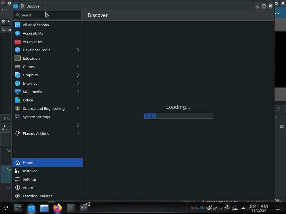The height and width of the screenshot is (214, 286).
Task: Open the application launcher on taskbar
Action: 6,208
